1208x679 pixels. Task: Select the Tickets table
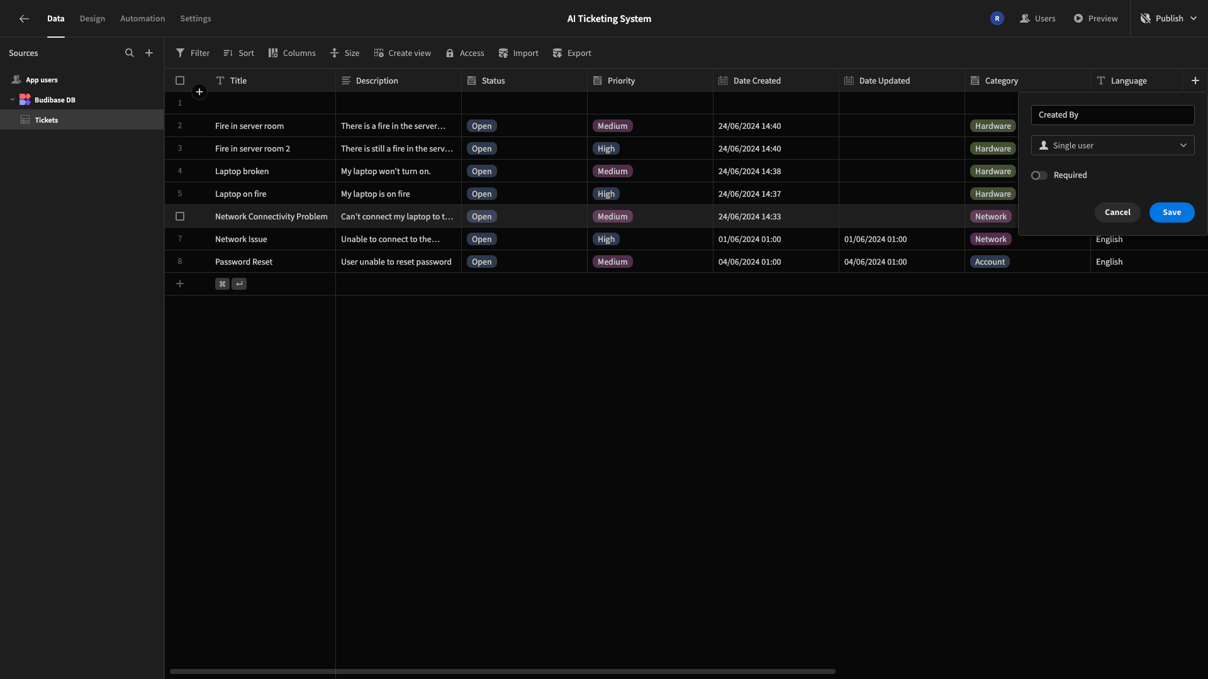point(82,119)
